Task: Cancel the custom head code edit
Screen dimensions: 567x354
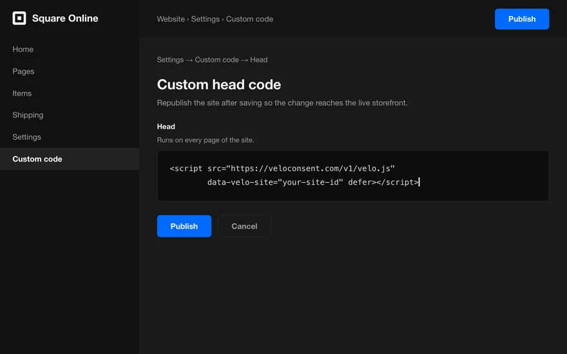Action: pos(244,226)
